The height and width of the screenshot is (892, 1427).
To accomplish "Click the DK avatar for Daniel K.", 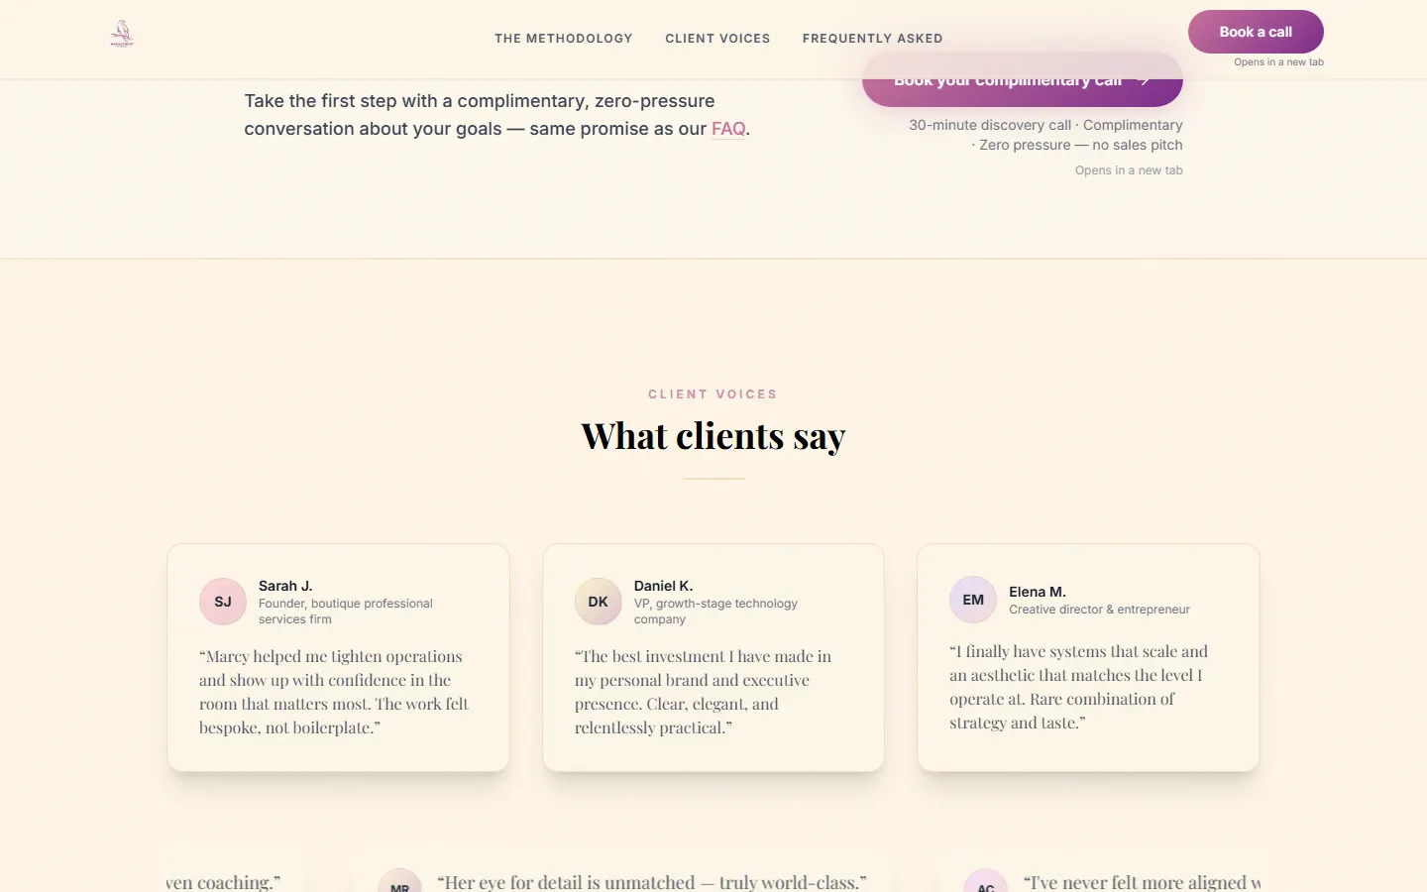I will [599, 602].
